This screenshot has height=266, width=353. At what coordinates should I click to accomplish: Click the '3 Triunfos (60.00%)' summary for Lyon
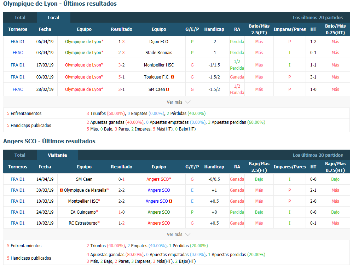click(x=106, y=114)
